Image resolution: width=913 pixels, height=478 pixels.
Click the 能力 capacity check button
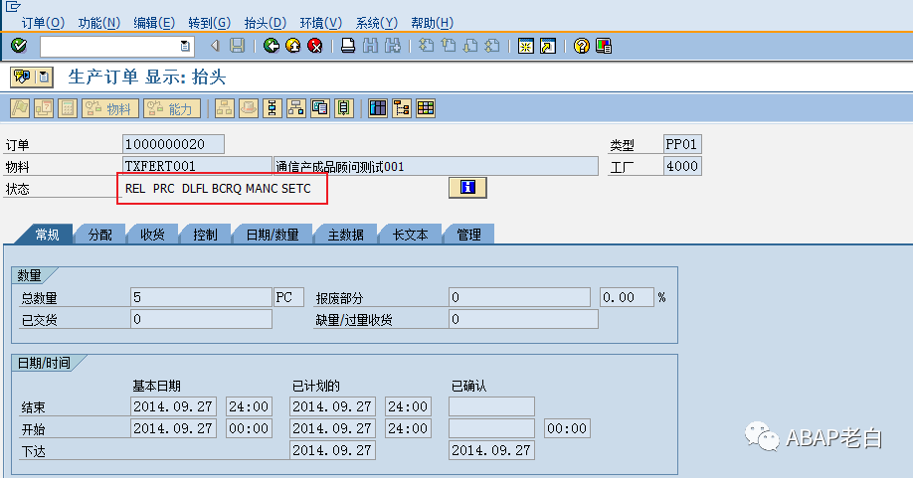point(172,108)
